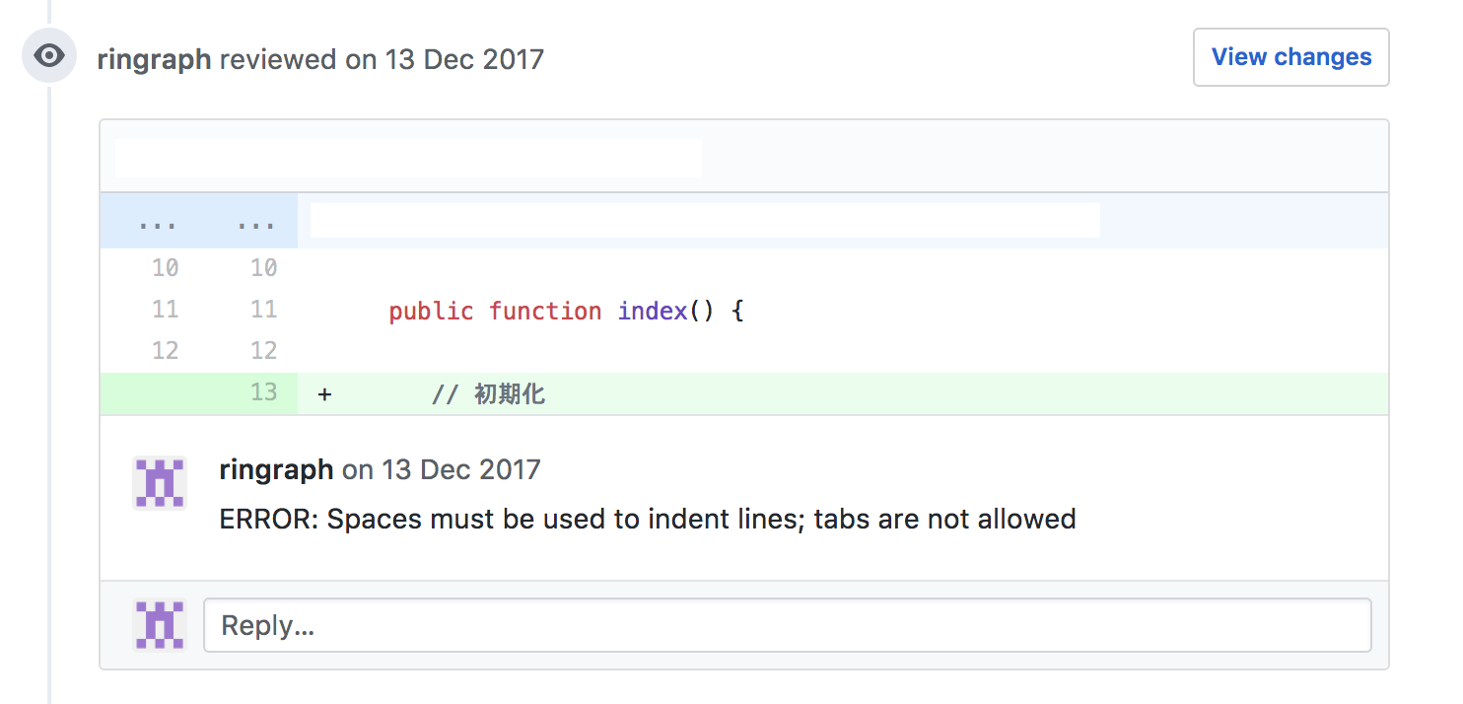Select old line number 12

(165, 351)
